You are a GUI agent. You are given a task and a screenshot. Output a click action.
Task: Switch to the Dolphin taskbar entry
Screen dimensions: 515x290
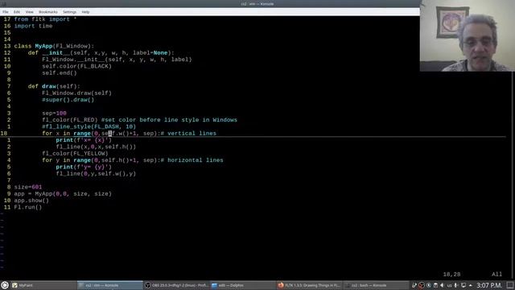243,285
